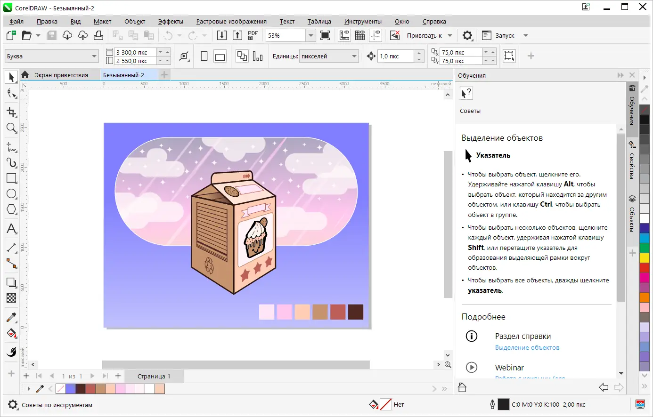Open the zoom level 53% dropdown
This screenshot has height=417, width=653.
coord(310,36)
